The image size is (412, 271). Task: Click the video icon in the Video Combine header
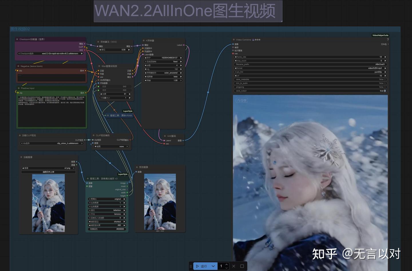click(253, 40)
